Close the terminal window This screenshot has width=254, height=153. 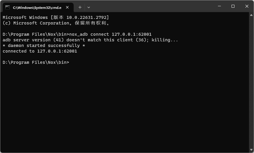[247, 6]
